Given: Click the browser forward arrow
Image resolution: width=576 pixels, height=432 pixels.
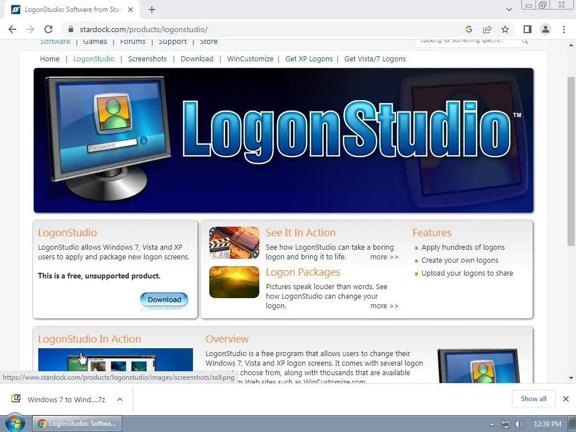Looking at the screenshot, I should coord(30,29).
